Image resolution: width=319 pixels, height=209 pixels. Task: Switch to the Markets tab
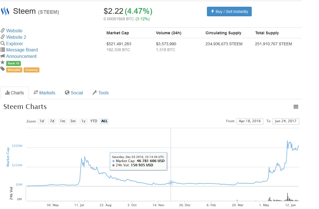click(44, 93)
